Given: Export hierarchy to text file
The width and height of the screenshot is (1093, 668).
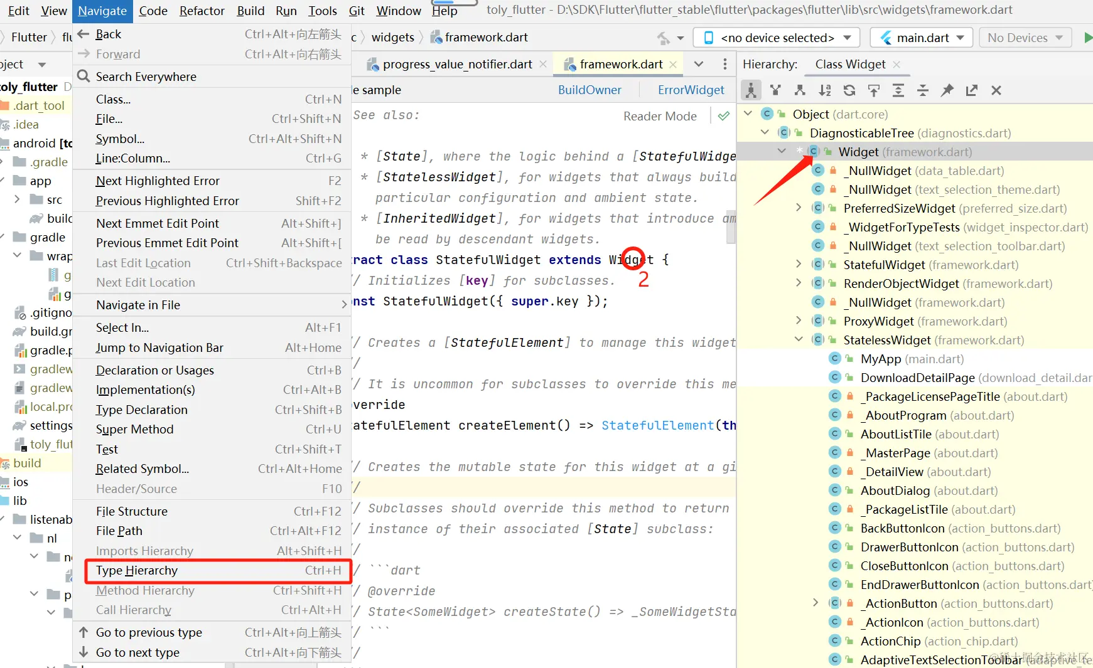Looking at the screenshot, I should (x=971, y=90).
